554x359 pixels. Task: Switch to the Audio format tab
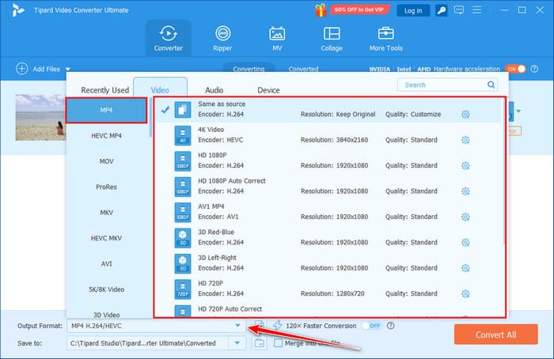coord(214,90)
